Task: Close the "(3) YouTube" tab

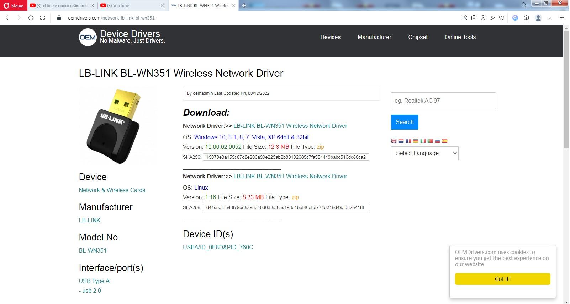Action: click(163, 6)
